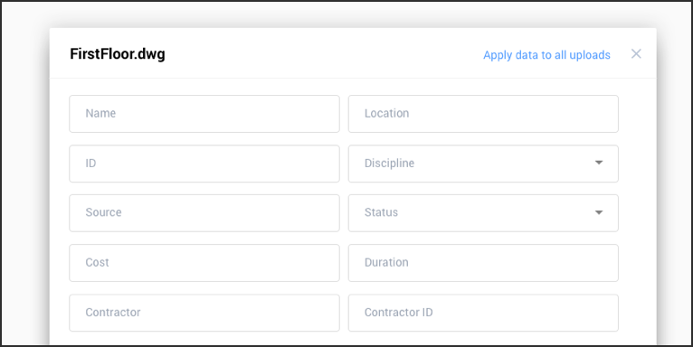Image resolution: width=693 pixels, height=347 pixels.
Task: Click the Status placeholder label text
Action: (381, 212)
